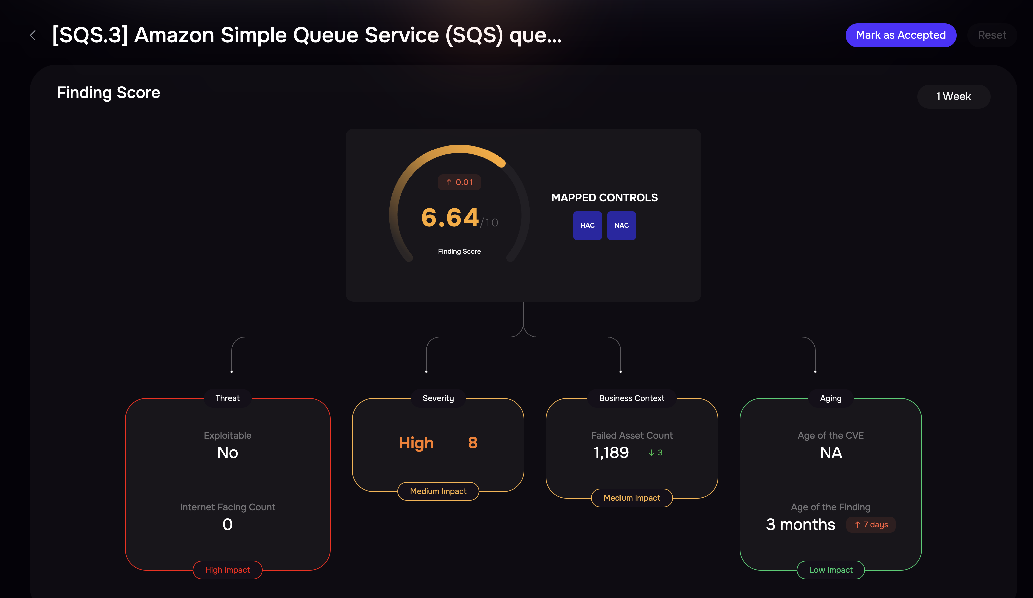Viewport: 1033px width, 598px height.
Task: Click the 0.01 score change indicator
Action: (x=459, y=182)
